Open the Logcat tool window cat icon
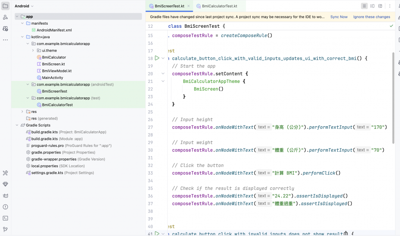 point(5,195)
